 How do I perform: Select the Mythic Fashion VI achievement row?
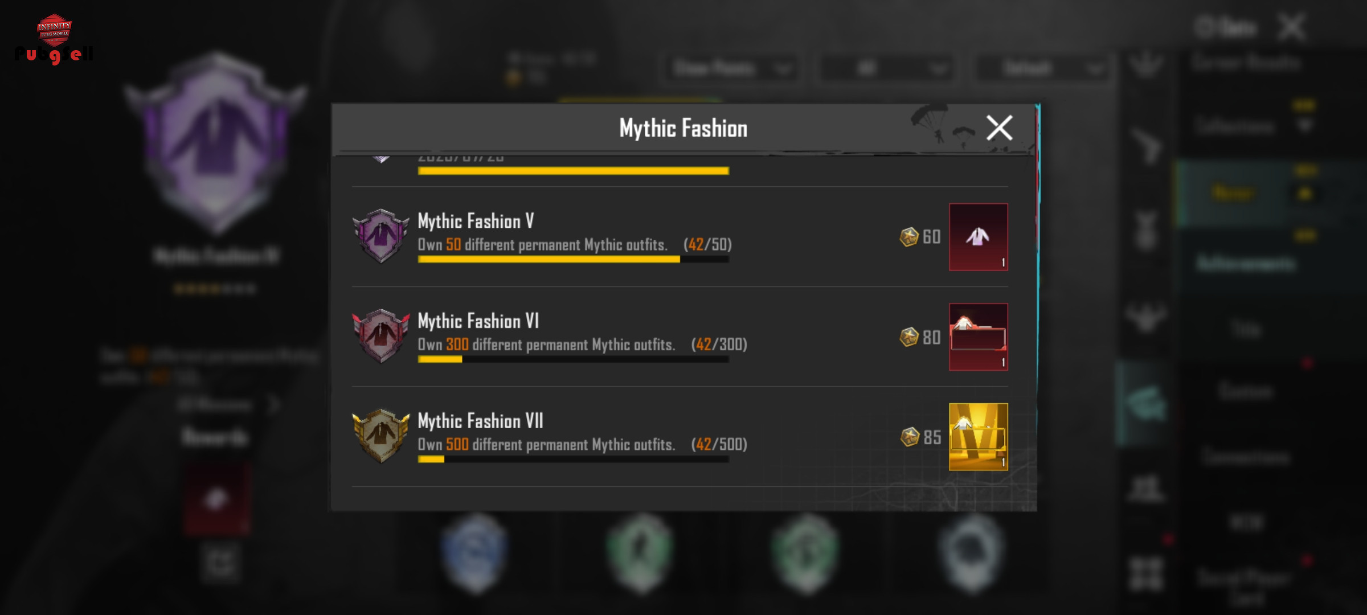680,337
